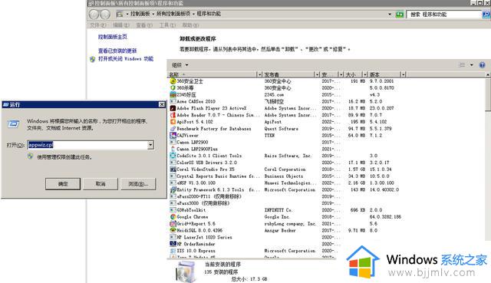Click the Run dialog program icon
Screen dimensions: 491x283
pyautogui.click(x=13, y=124)
